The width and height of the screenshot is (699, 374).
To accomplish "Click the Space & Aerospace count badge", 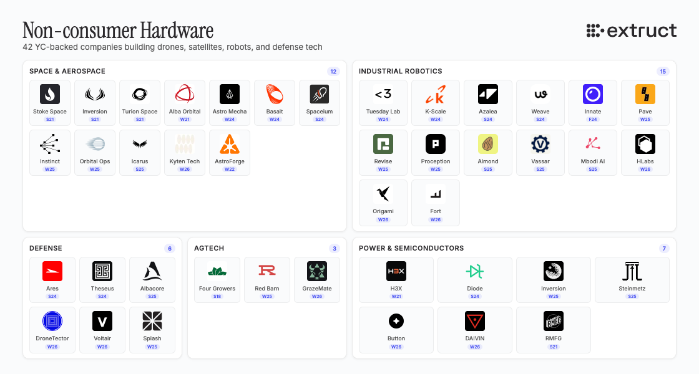I will (334, 72).
